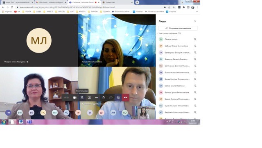Viewport: 262px width, 148px height.
Task: Click the БК avatar in bottom participant strip
Action: click(x=32, y=113)
